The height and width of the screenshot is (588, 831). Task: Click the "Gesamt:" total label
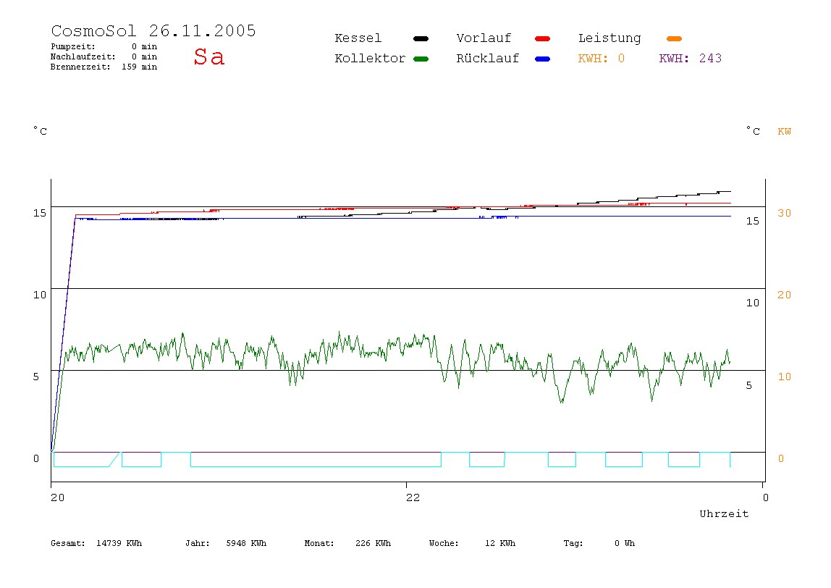point(68,543)
